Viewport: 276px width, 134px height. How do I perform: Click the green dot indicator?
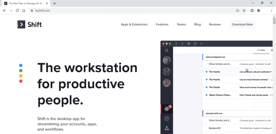(21, 71)
